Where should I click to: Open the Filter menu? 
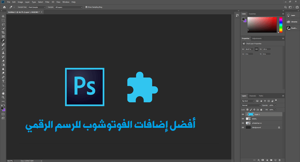tap(47, 2)
